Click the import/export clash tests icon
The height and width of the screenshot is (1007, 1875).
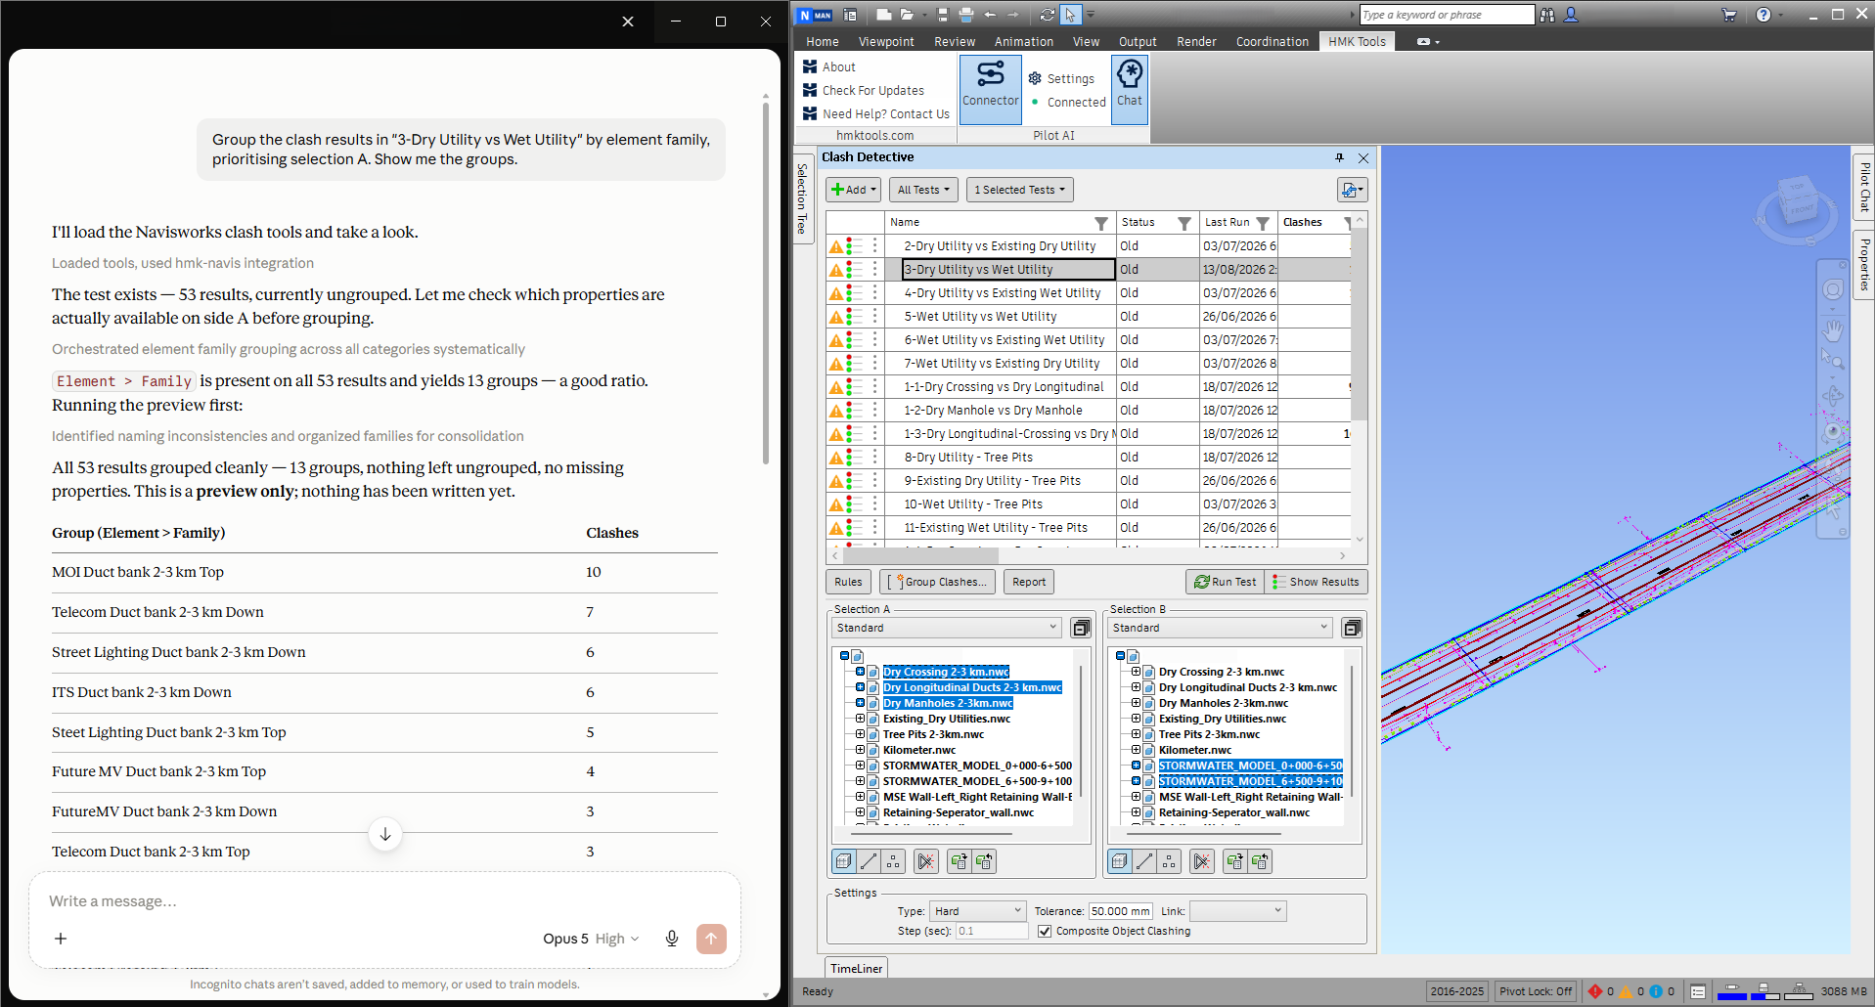[1352, 190]
